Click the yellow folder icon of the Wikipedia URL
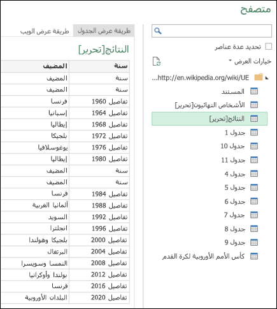277x309 pixels. pos(259,77)
